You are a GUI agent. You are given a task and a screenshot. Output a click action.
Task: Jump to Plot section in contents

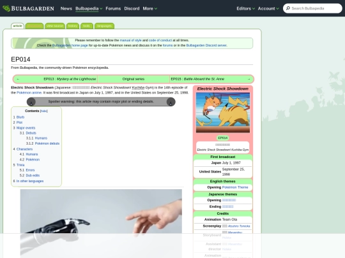pyautogui.click(x=19, y=122)
